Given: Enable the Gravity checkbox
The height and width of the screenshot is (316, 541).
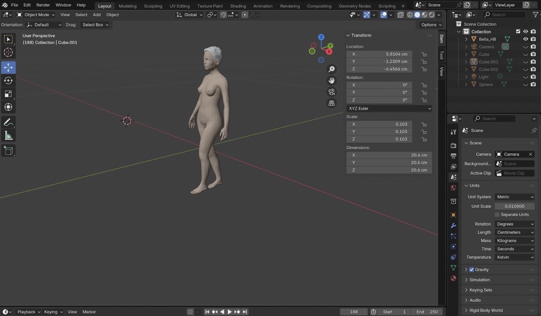Looking at the screenshot, I should (x=472, y=270).
